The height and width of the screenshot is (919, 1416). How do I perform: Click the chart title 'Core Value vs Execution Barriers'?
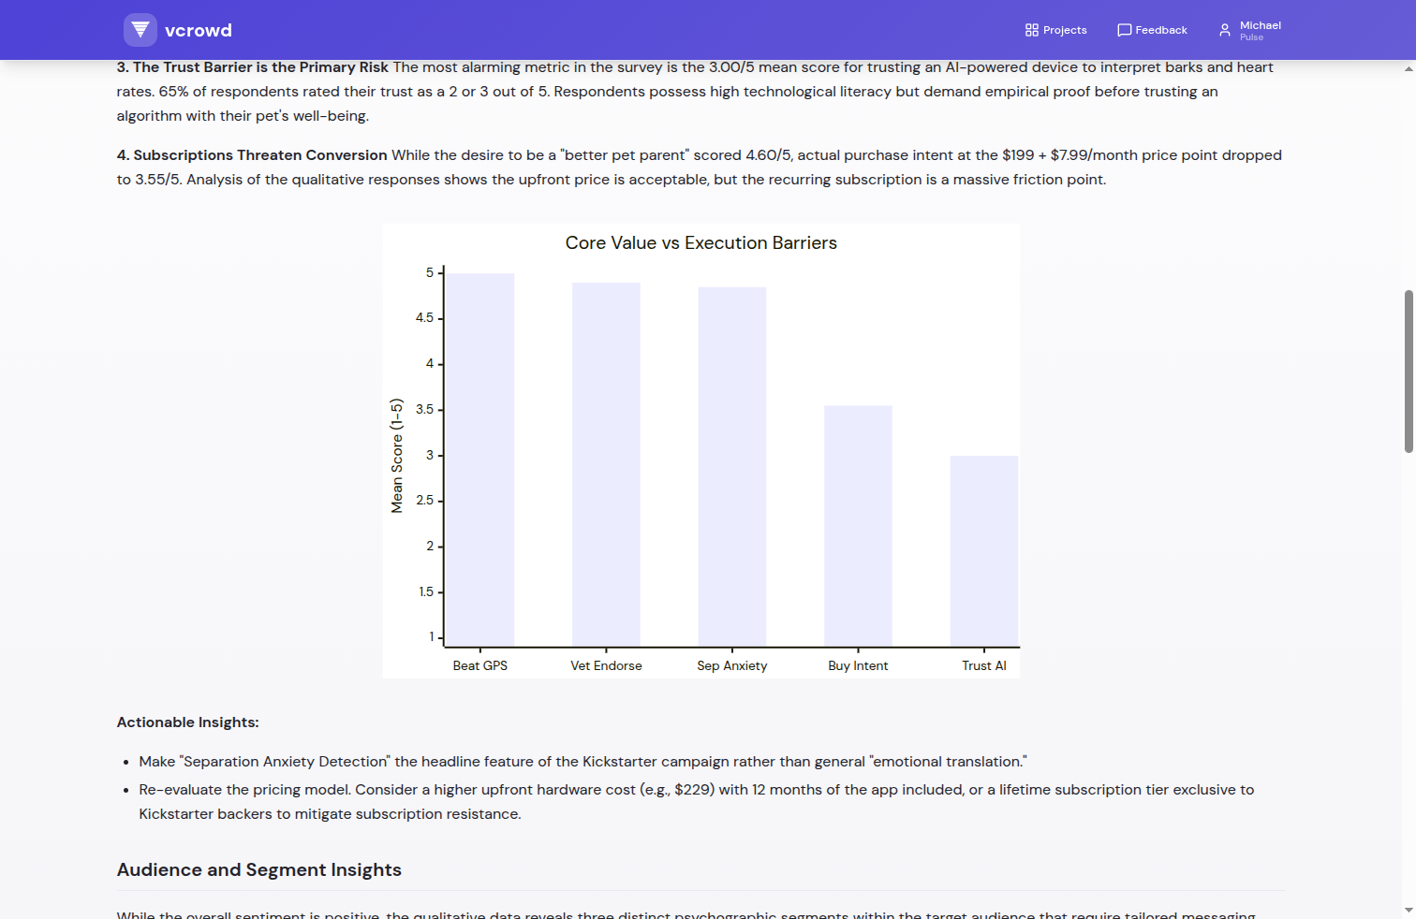[x=701, y=243]
